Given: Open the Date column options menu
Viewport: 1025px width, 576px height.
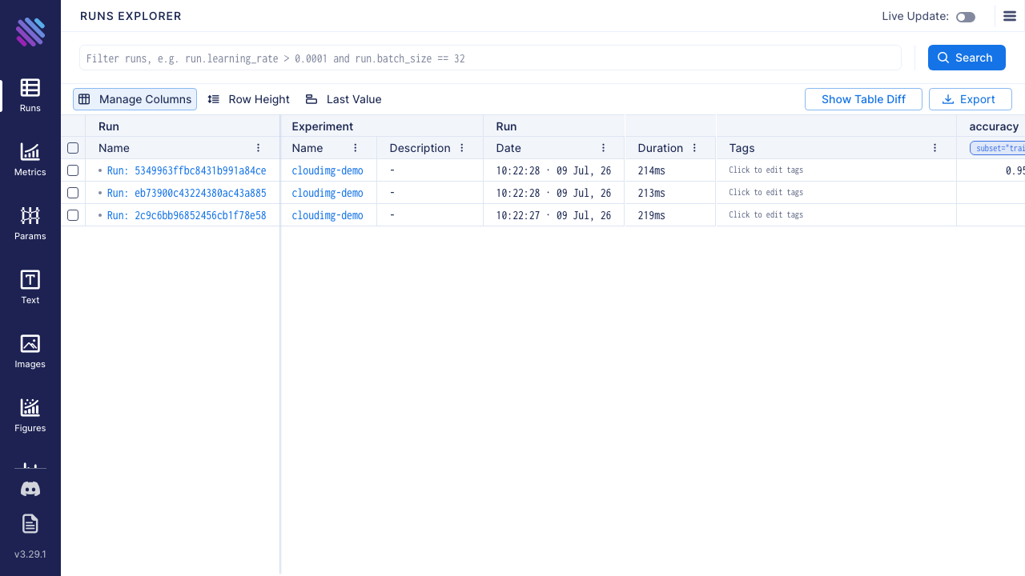Looking at the screenshot, I should click(603, 148).
